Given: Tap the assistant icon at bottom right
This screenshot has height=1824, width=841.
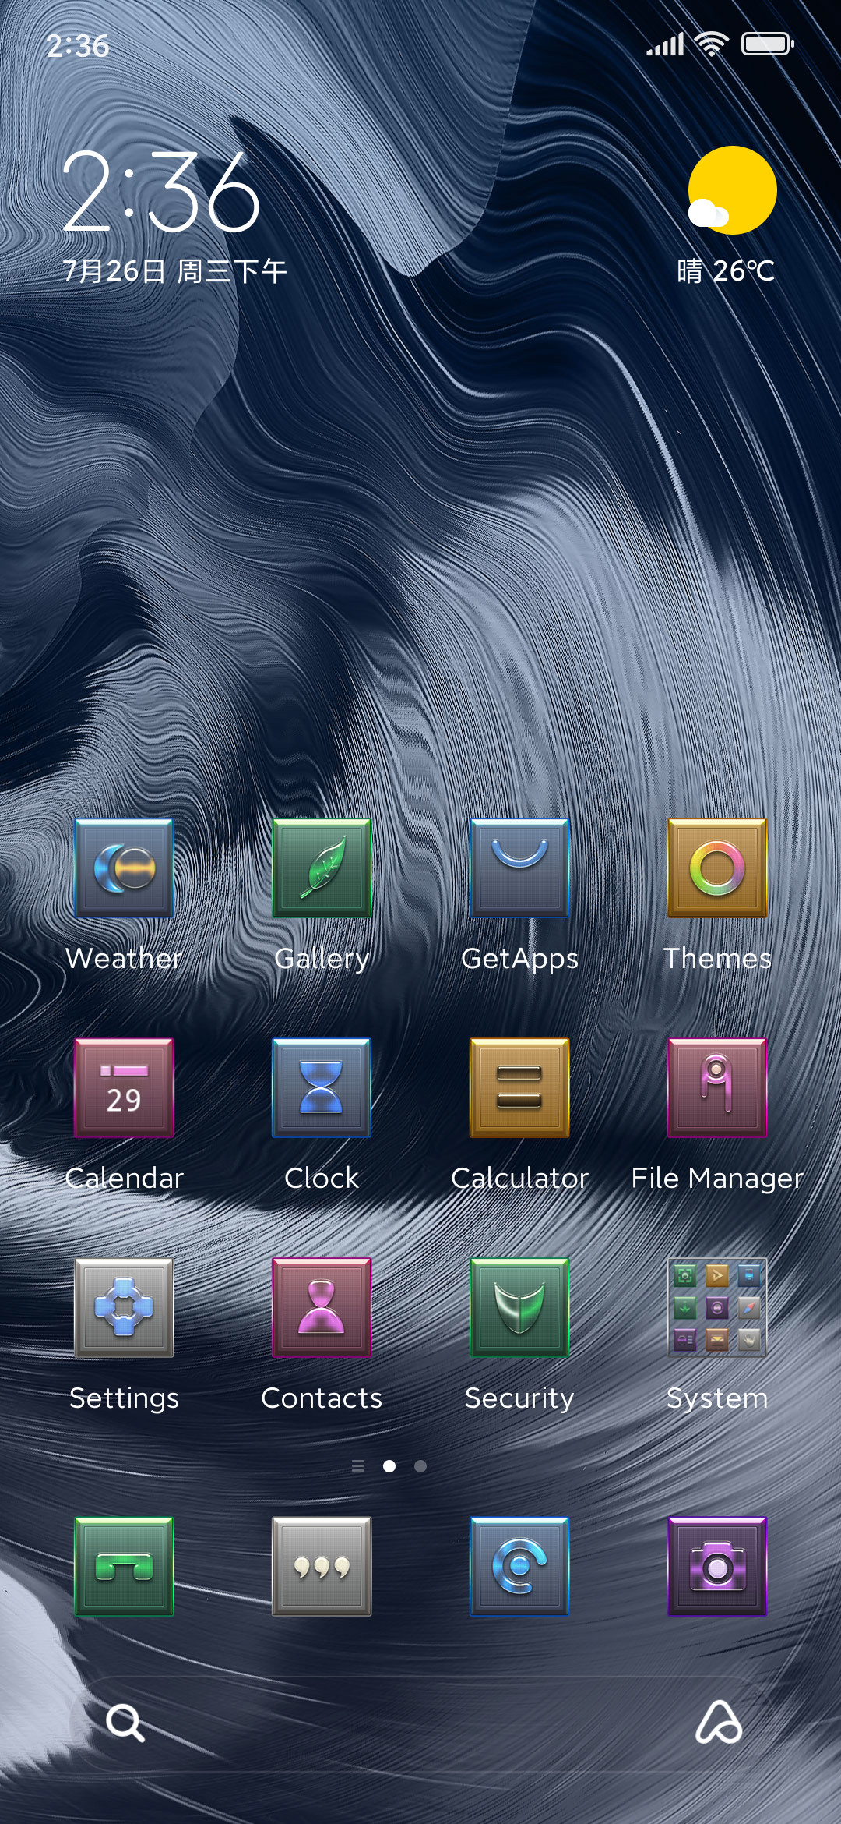Looking at the screenshot, I should (x=718, y=1722).
